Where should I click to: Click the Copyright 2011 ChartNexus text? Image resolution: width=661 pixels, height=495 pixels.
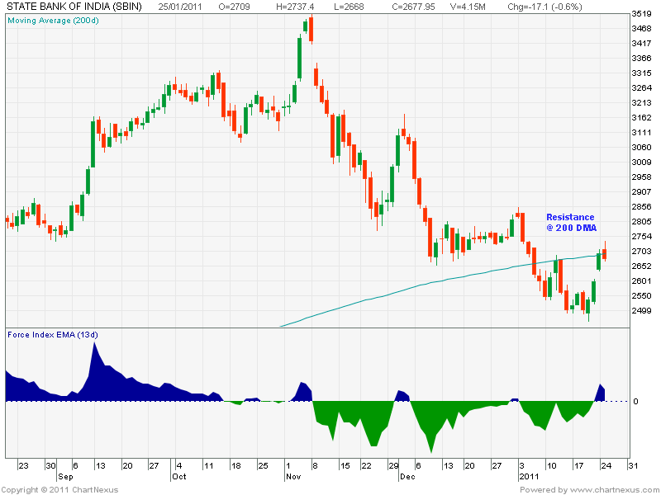click(59, 489)
